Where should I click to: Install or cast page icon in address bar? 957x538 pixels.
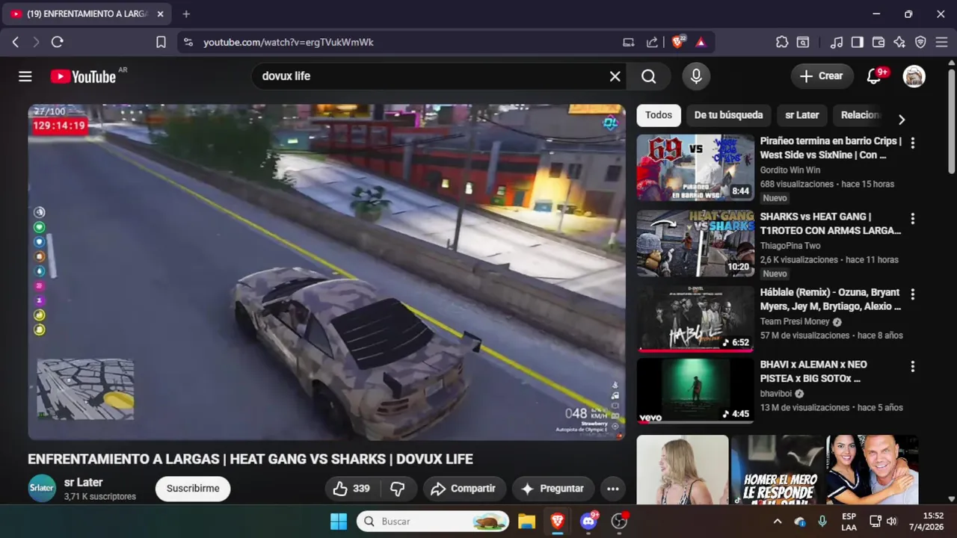629,43
